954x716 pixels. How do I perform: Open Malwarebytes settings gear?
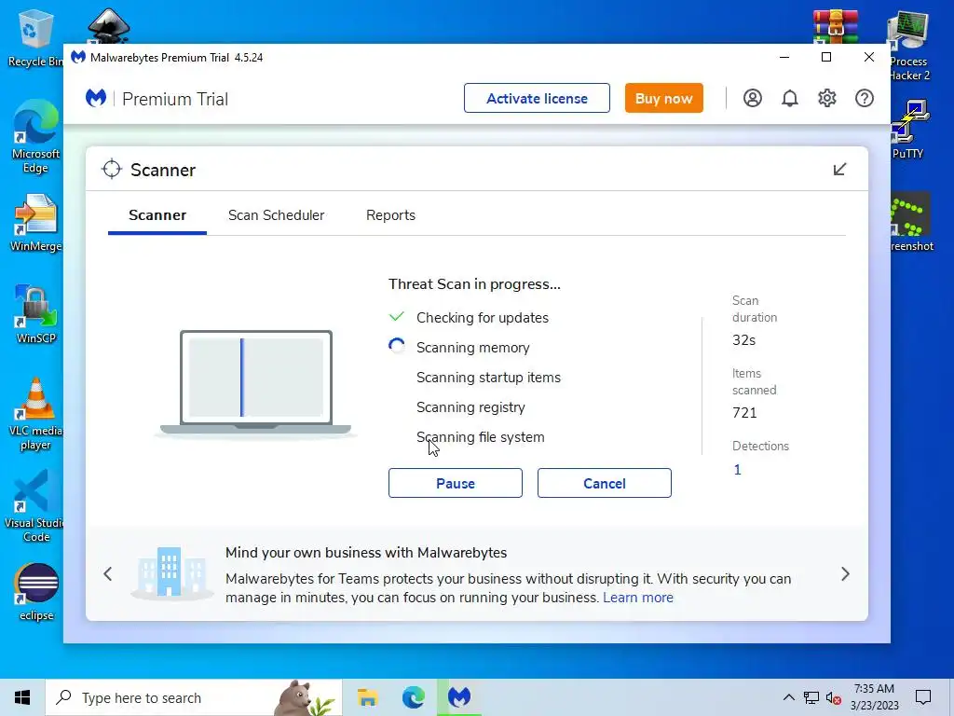pyautogui.click(x=827, y=98)
